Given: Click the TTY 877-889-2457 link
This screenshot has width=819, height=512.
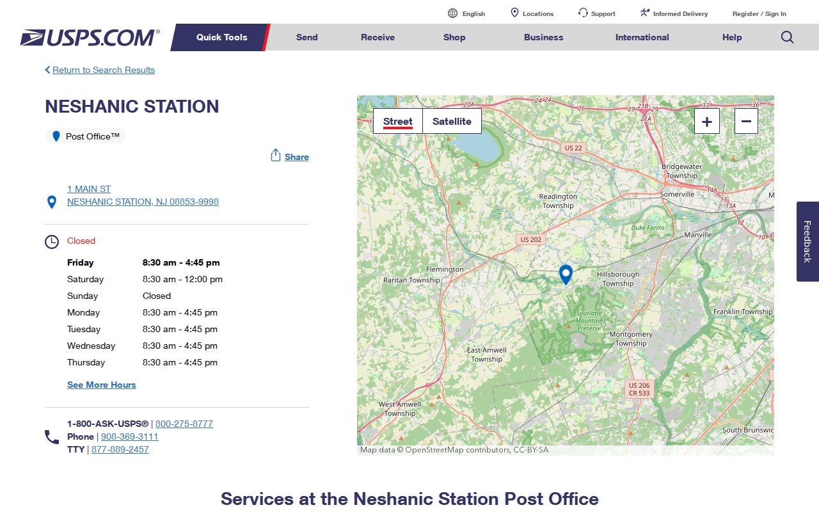Looking at the screenshot, I should coord(120,449).
